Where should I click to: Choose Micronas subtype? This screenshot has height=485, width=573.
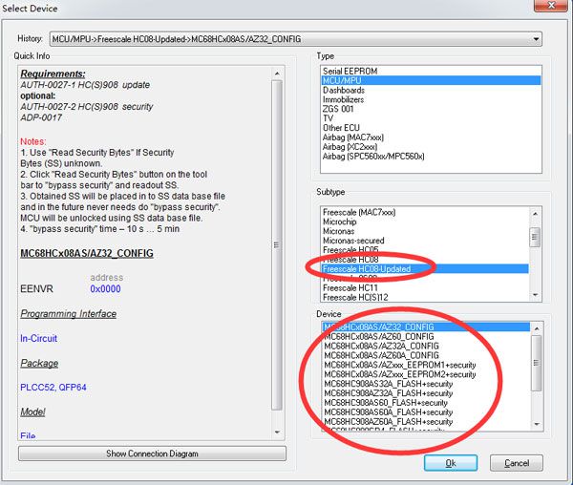pyautogui.click(x=425, y=231)
